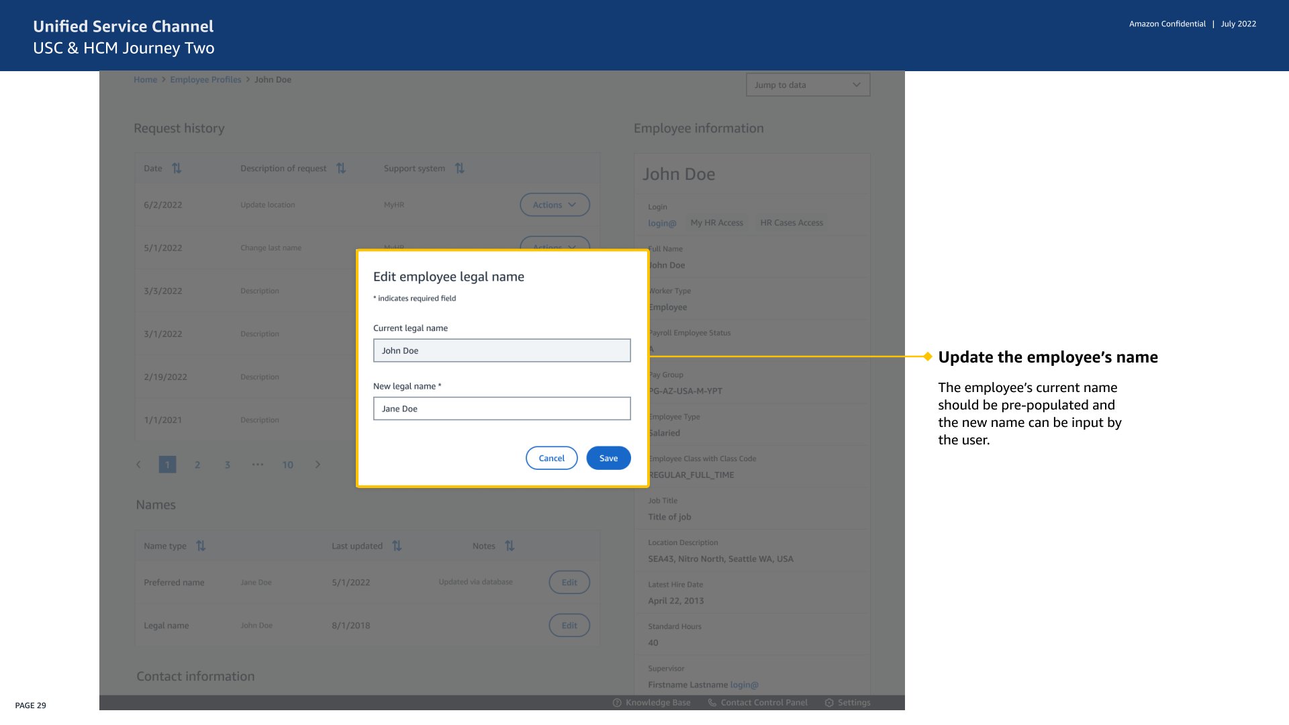Sort by Description of request column

pos(341,168)
